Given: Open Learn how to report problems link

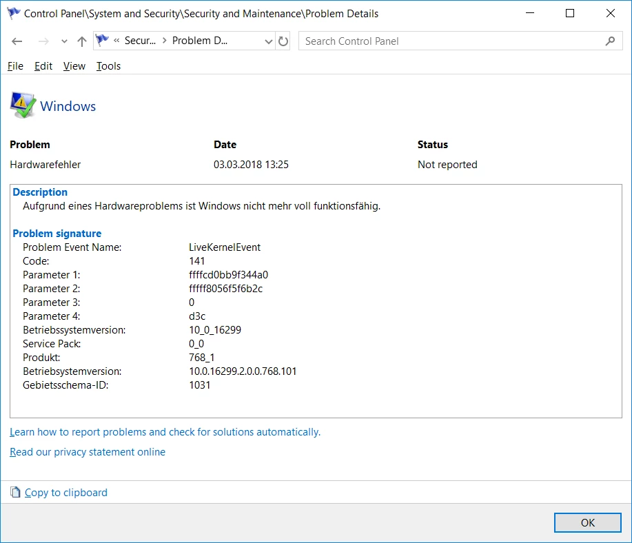Looking at the screenshot, I should pyautogui.click(x=165, y=432).
